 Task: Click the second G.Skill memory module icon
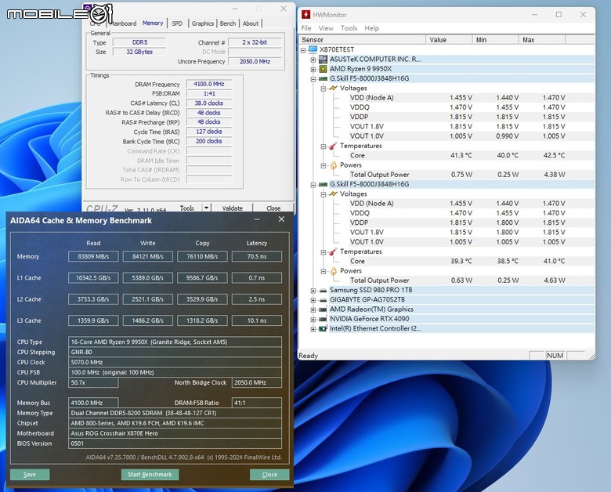click(323, 184)
